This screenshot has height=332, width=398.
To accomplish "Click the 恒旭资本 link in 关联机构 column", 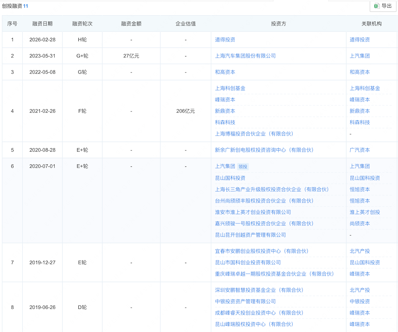I will 360,189.
